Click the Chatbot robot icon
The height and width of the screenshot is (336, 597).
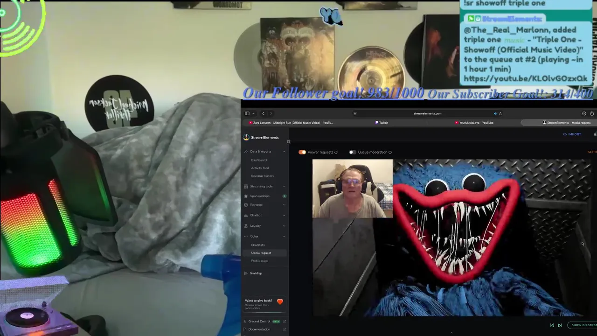point(246,215)
